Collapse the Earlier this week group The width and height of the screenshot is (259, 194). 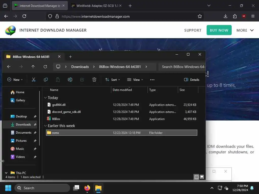click(x=45, y=126)
